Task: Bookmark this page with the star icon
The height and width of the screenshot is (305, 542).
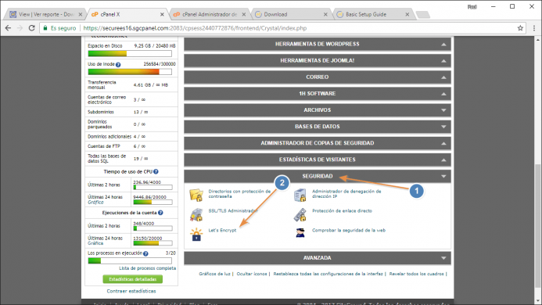Action: (520, 28)
